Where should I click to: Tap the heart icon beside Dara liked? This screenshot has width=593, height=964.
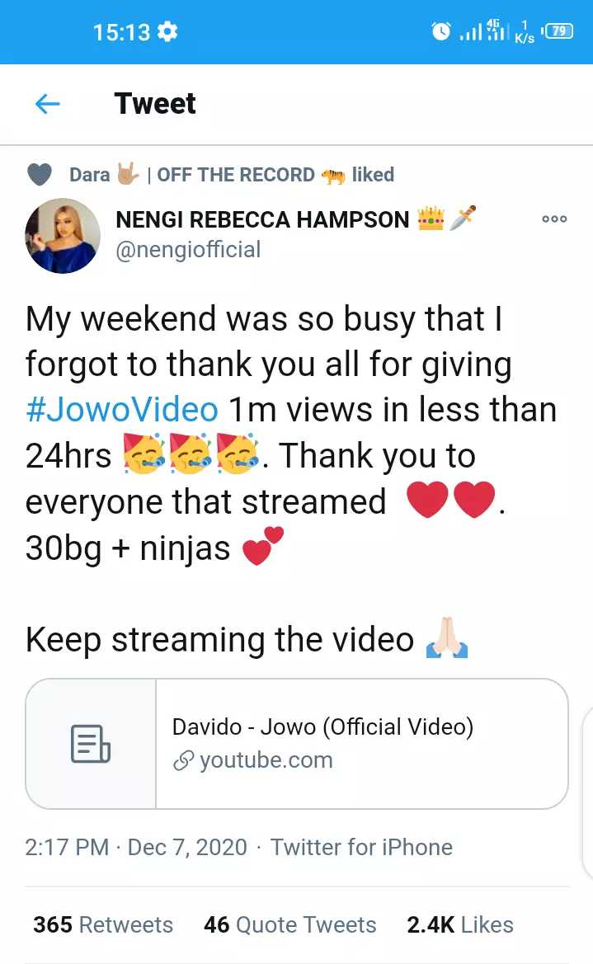(40, 175)
